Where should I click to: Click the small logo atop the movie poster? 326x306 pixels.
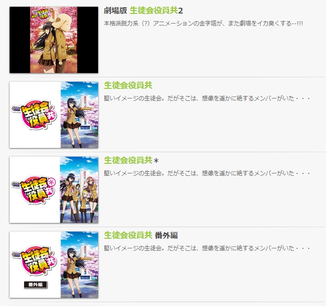42,12
